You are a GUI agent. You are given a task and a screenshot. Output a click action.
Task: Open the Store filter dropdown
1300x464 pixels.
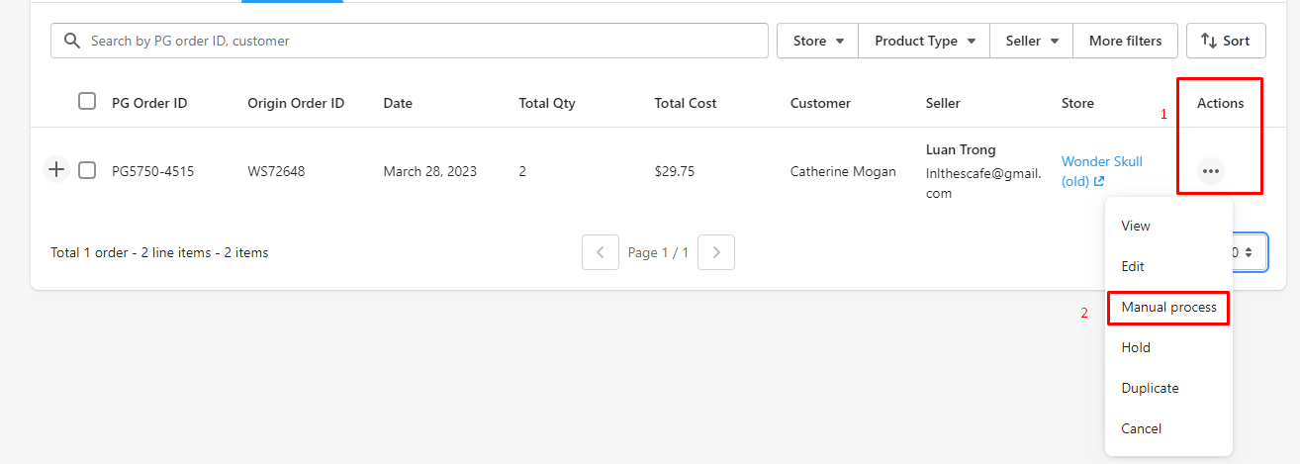tap(817, 41)
